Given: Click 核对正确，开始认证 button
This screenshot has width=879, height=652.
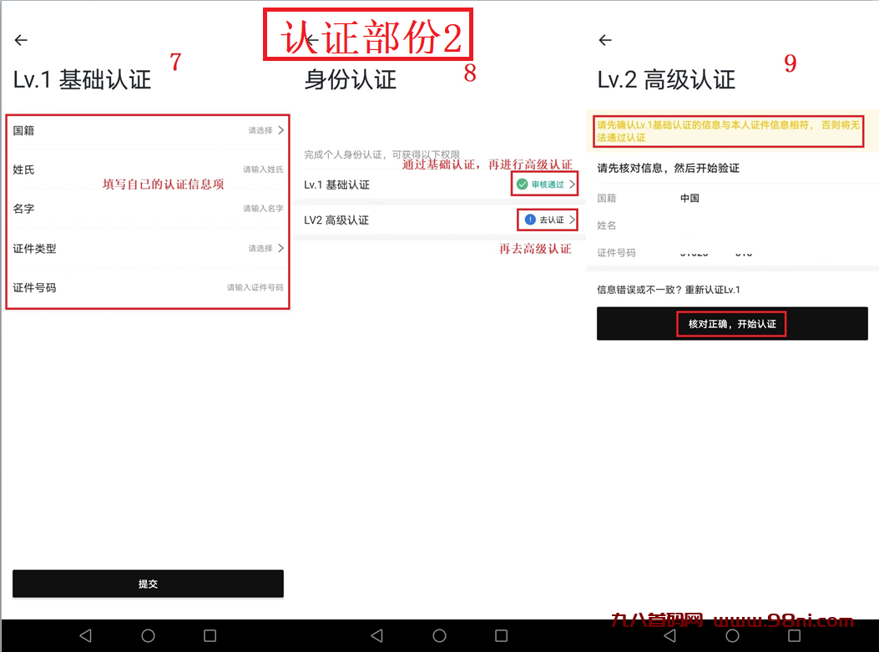Looking at the screenshot, I should click(x=731, y=324).
